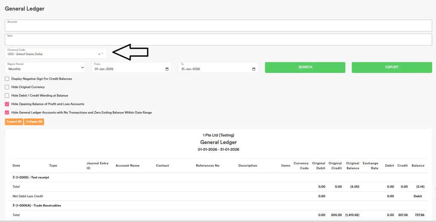Open the From date calendar picker icon
The width and height of the screenshot is (436, 222).
[166, 69]
